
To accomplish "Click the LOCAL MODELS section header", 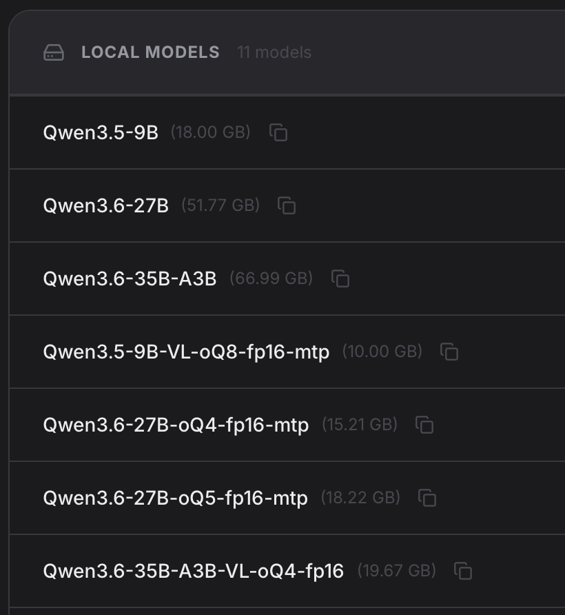I will pyautogui.click(x=151, y=52).
